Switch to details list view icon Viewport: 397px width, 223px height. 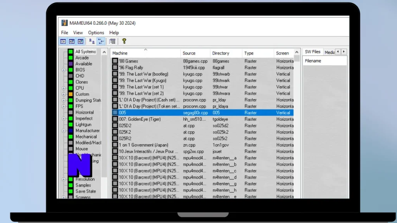point(112,41)
